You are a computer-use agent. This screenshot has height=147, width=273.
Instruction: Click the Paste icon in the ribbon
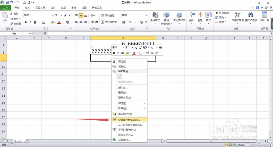tap(5, 15)
